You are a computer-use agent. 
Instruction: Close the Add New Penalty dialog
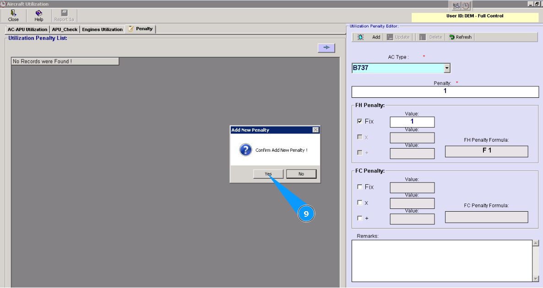coord(315,130)
